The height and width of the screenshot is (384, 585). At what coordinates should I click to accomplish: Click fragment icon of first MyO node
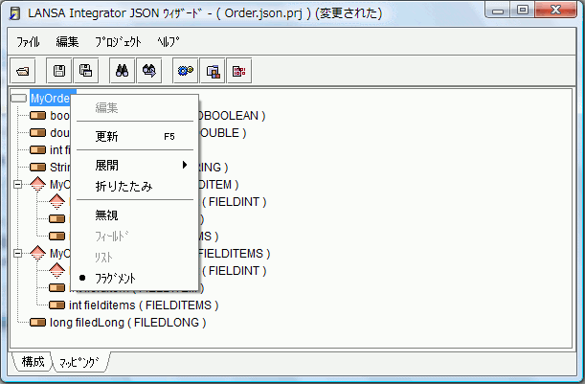[x=37, y=185]
